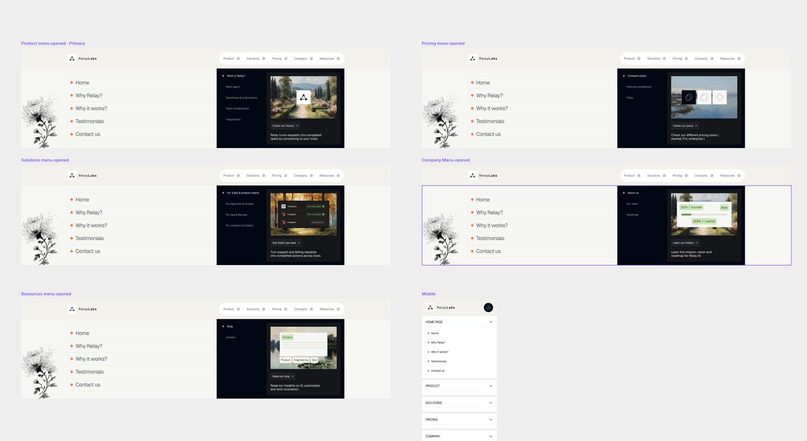Click Testimonials link in Company Menu frame
This screenshot has width=807, height=441.
click(x=490, y=239)
